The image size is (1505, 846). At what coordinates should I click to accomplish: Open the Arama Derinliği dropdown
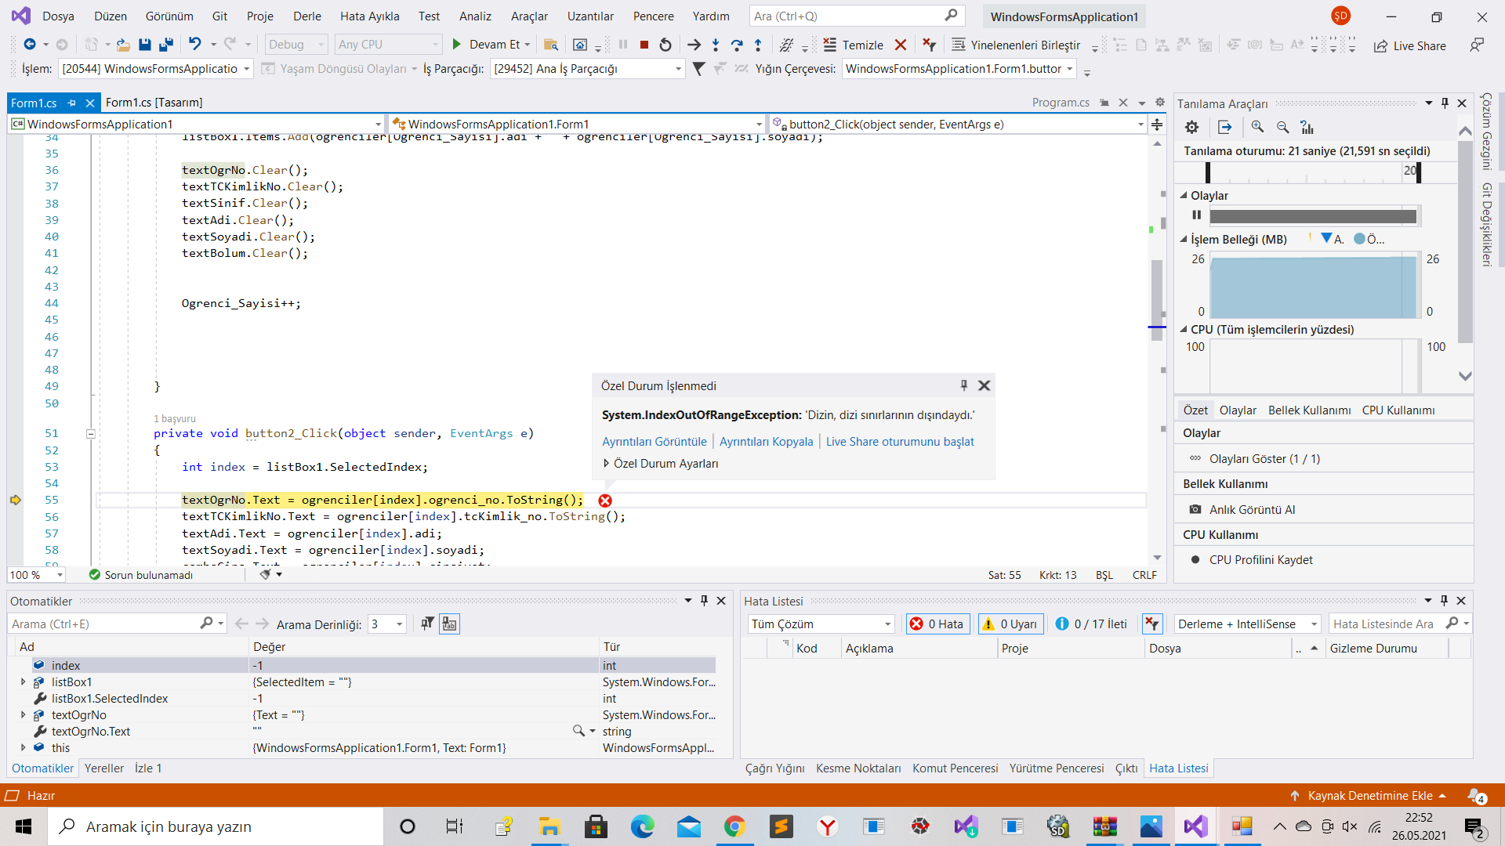[400, 624]
